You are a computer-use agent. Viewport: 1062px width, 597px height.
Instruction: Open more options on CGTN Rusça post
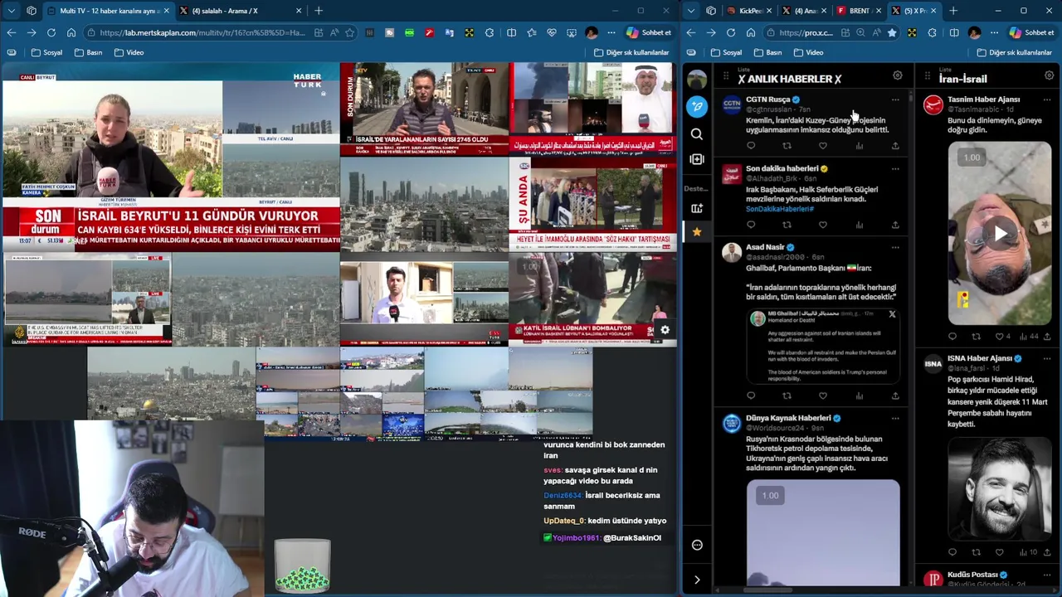[895, 99]
